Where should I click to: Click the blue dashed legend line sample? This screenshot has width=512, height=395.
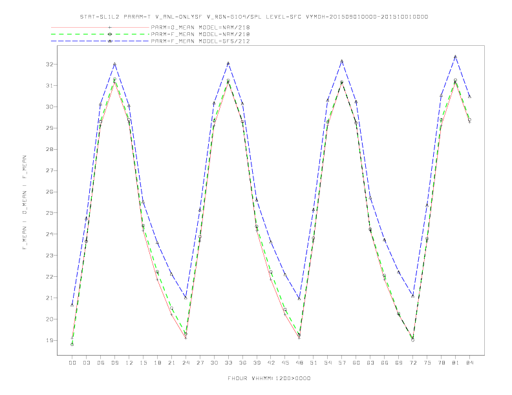tap(100, 41)
